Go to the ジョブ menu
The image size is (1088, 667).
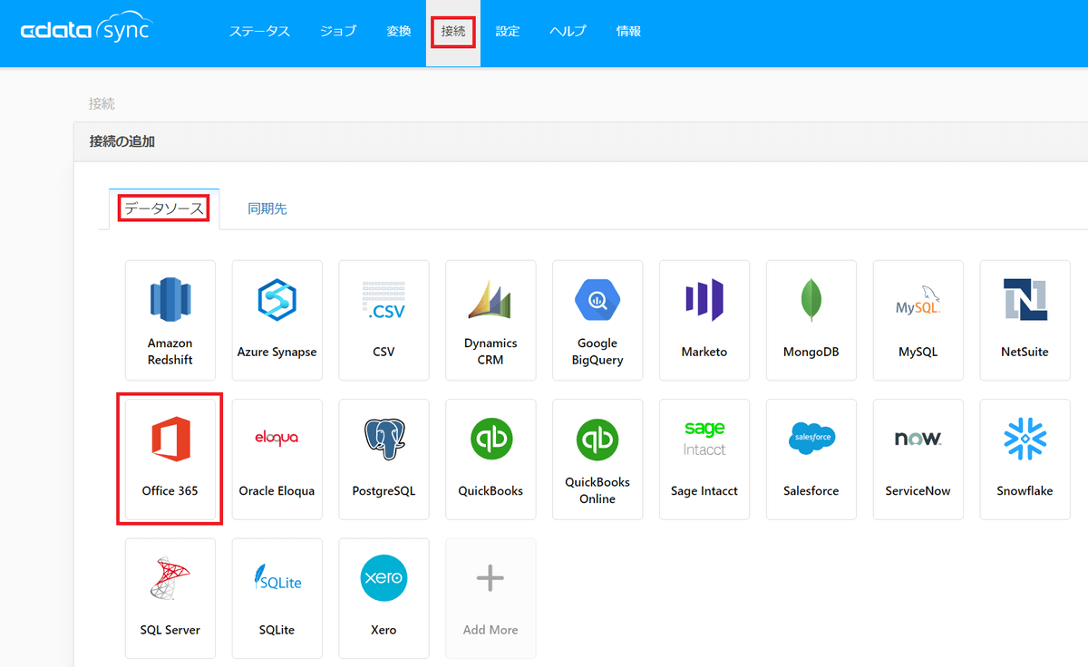[338, 31]
